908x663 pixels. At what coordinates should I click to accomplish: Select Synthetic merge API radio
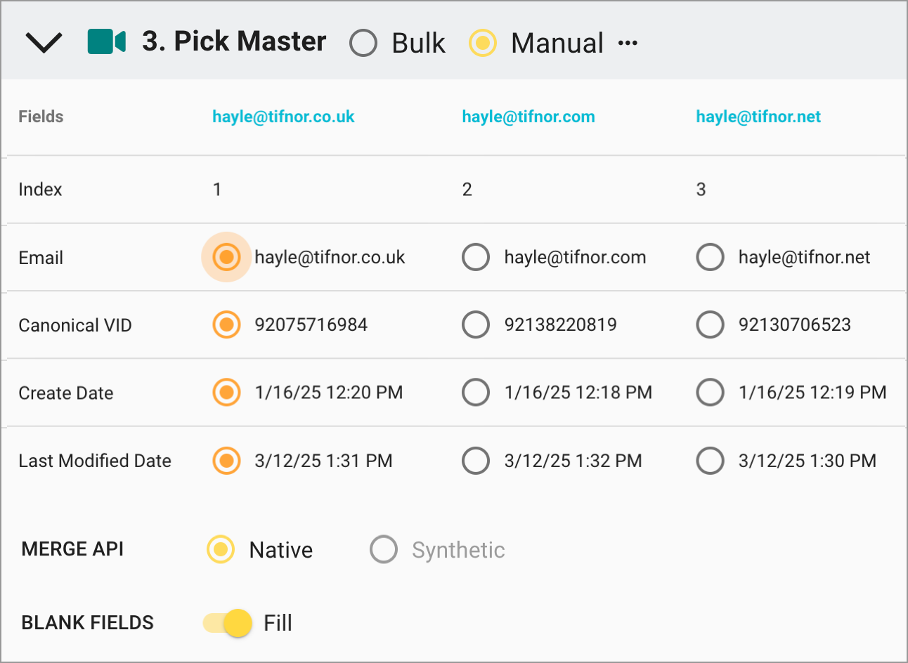[384, 549]
